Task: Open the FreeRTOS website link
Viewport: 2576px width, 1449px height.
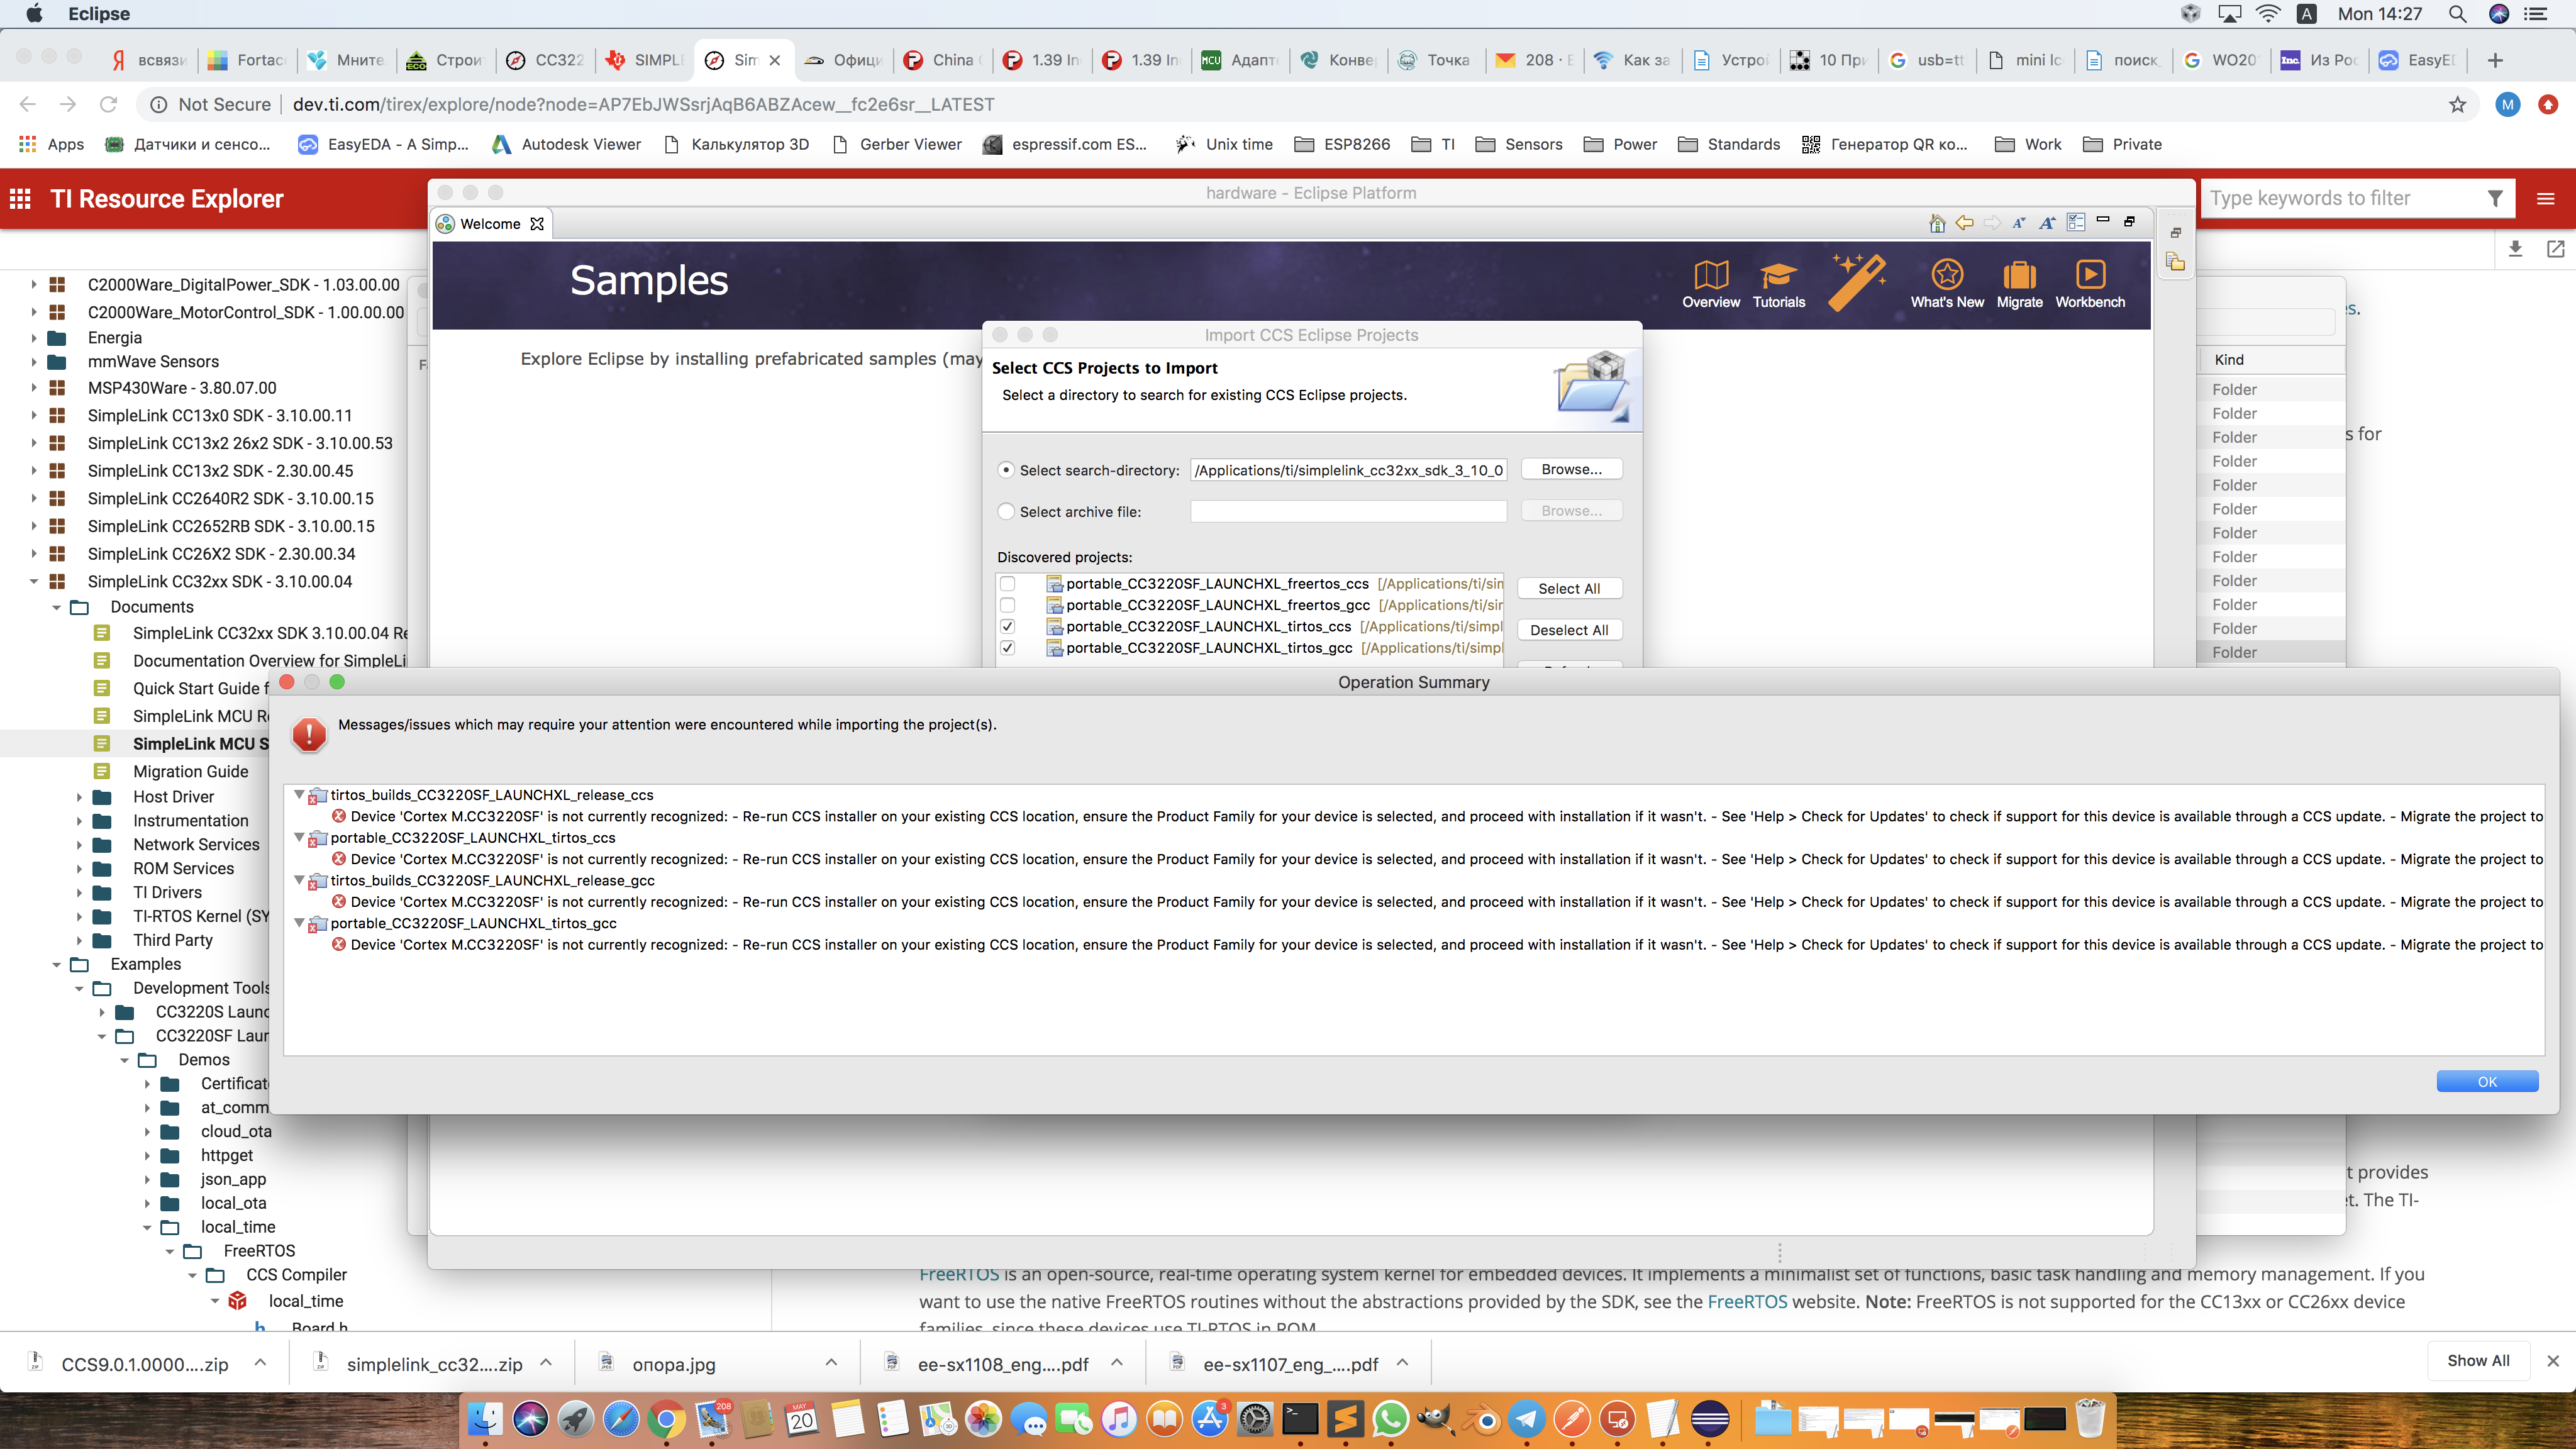Action: (1746, 1301)
